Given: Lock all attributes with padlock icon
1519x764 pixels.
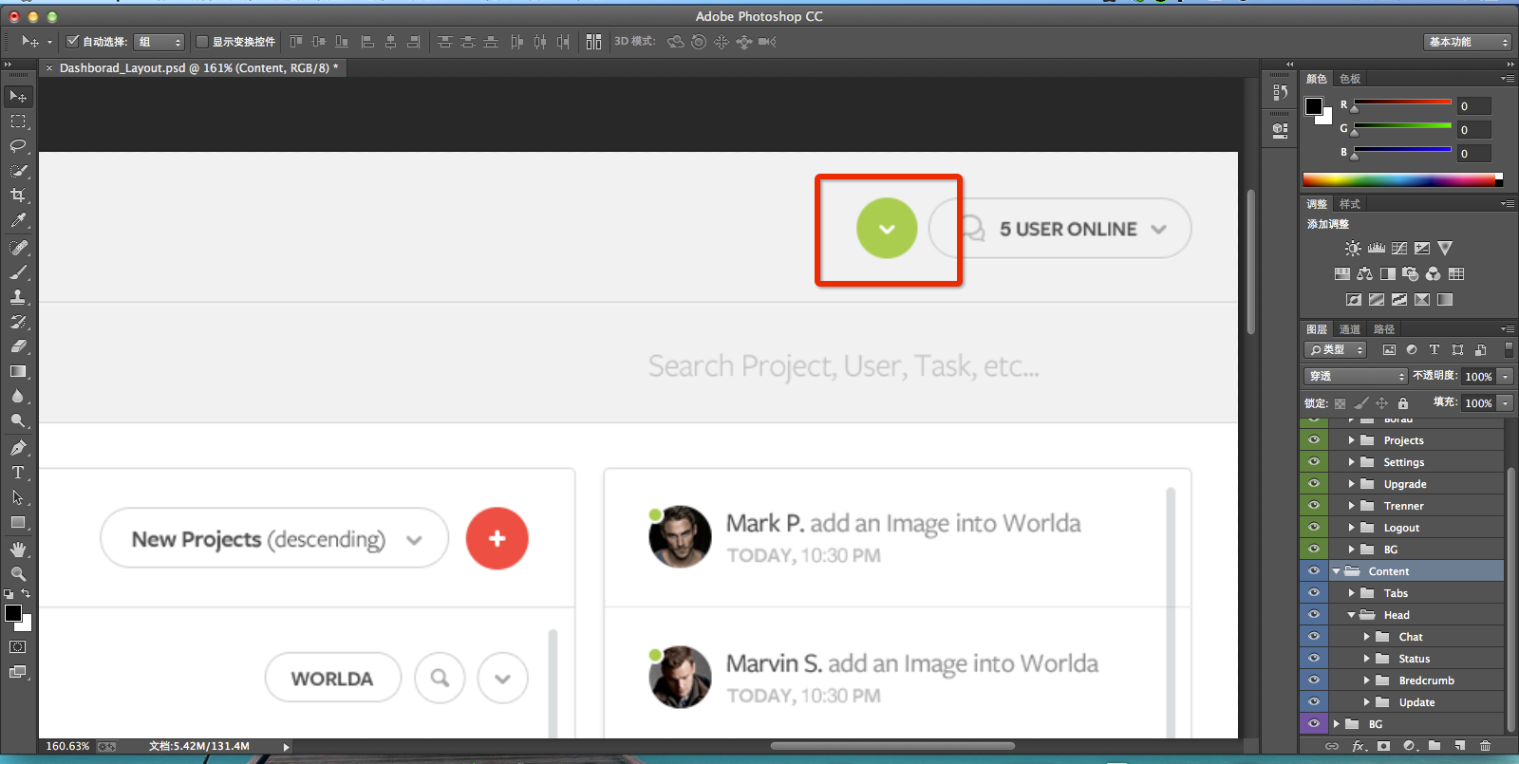Looking at the screenshot, I should (x=1402, y=403).
